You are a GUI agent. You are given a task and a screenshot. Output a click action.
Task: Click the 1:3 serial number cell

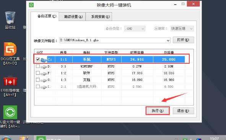[x=63, y=80]
